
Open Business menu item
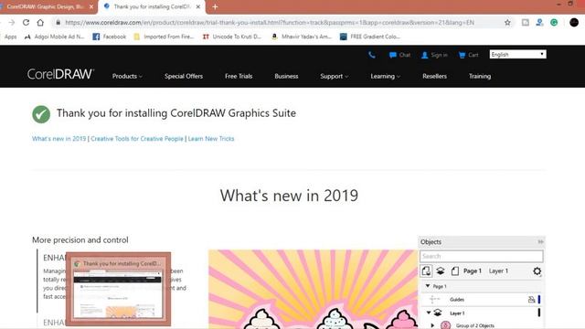coord(286,76)
